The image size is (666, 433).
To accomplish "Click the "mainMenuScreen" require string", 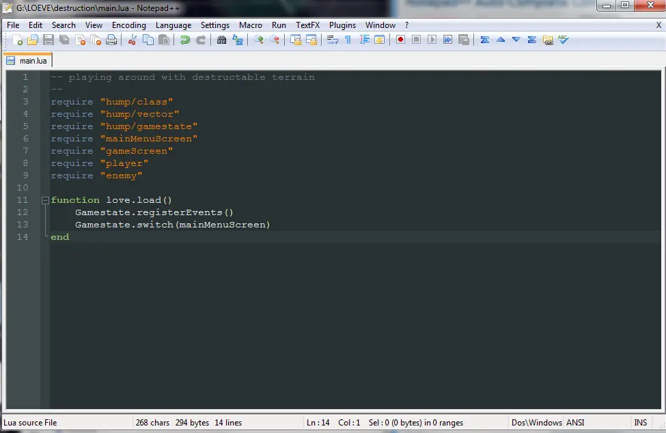I will tap(149, 139).
